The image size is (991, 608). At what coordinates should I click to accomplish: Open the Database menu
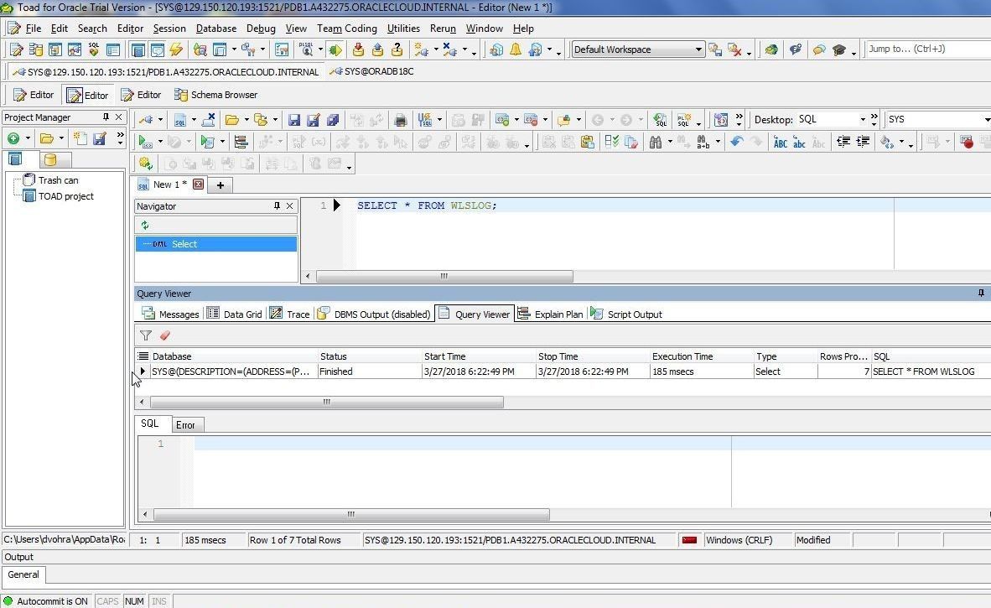(x=216, y=29)
